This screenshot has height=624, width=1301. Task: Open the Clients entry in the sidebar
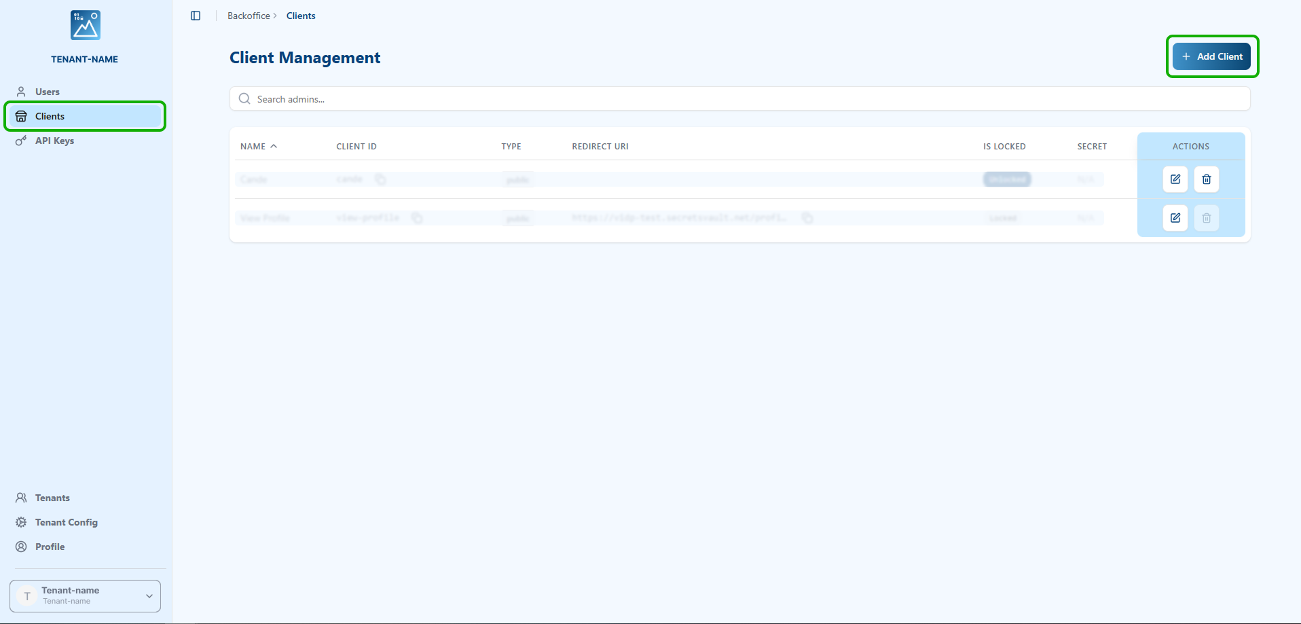tap(49, 116)
